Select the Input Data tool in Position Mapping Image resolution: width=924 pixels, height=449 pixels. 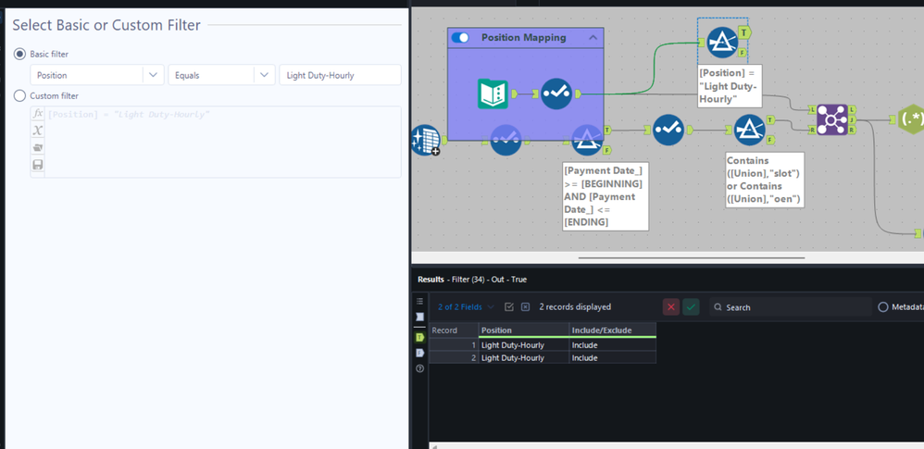pos(493,94)
